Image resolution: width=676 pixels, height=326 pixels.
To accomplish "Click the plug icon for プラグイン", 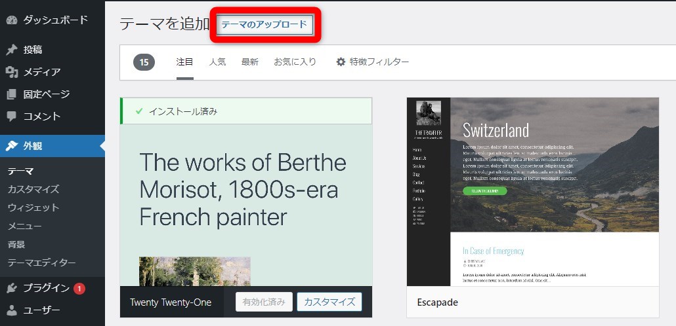I will tap(12, 288).
